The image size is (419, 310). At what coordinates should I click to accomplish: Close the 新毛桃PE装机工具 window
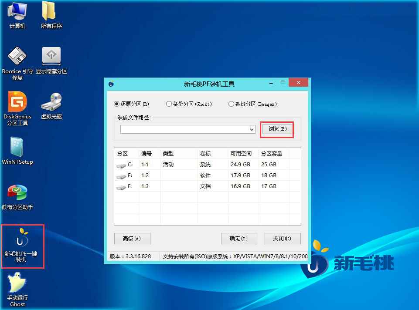pos(299,82)
